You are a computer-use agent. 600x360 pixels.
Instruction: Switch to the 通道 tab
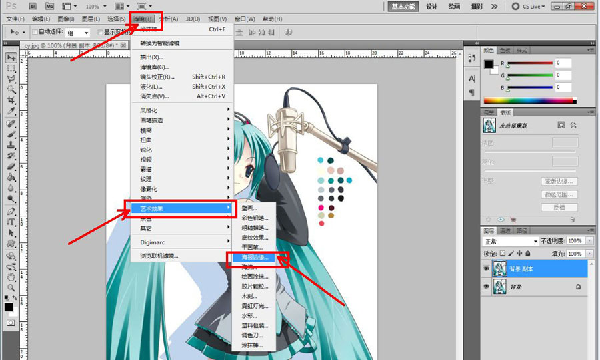(x=505, y=231)
